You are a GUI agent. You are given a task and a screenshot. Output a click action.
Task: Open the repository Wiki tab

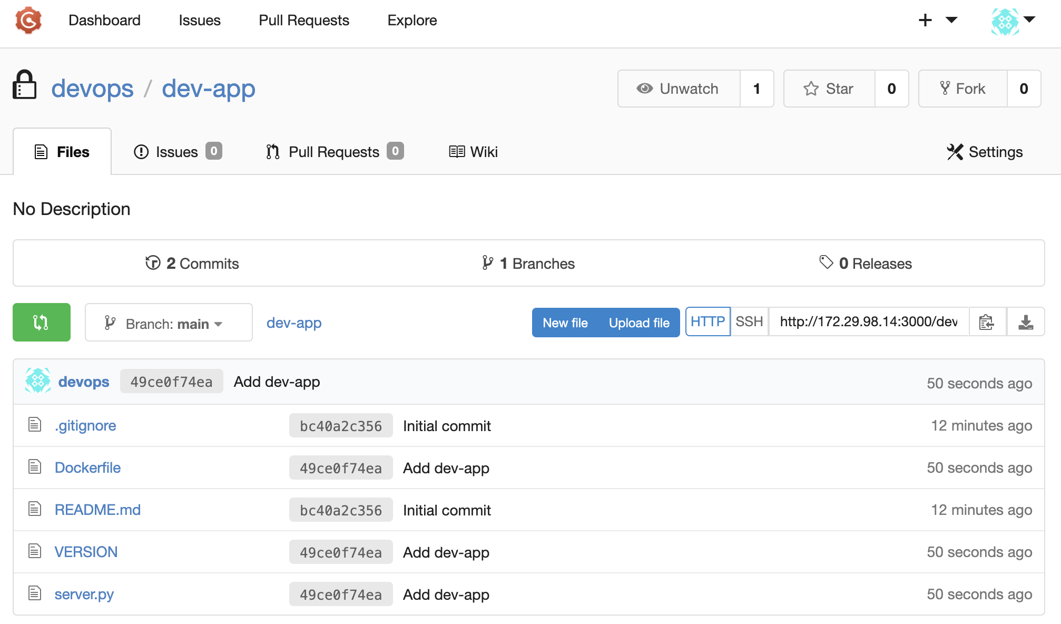coord(473,152)
